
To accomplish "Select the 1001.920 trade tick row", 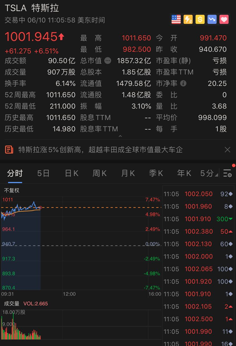I will tap(198, 282).
